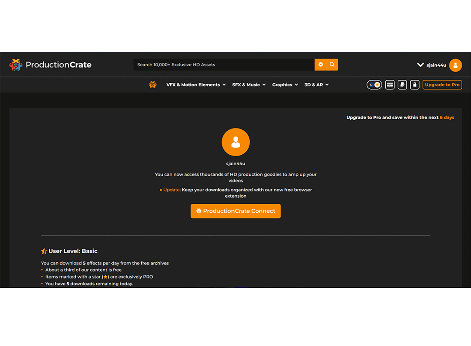This screenshot has height=346, width=471.
Task: Click the ProductionCrate logo icon
Action: point(16,65)
